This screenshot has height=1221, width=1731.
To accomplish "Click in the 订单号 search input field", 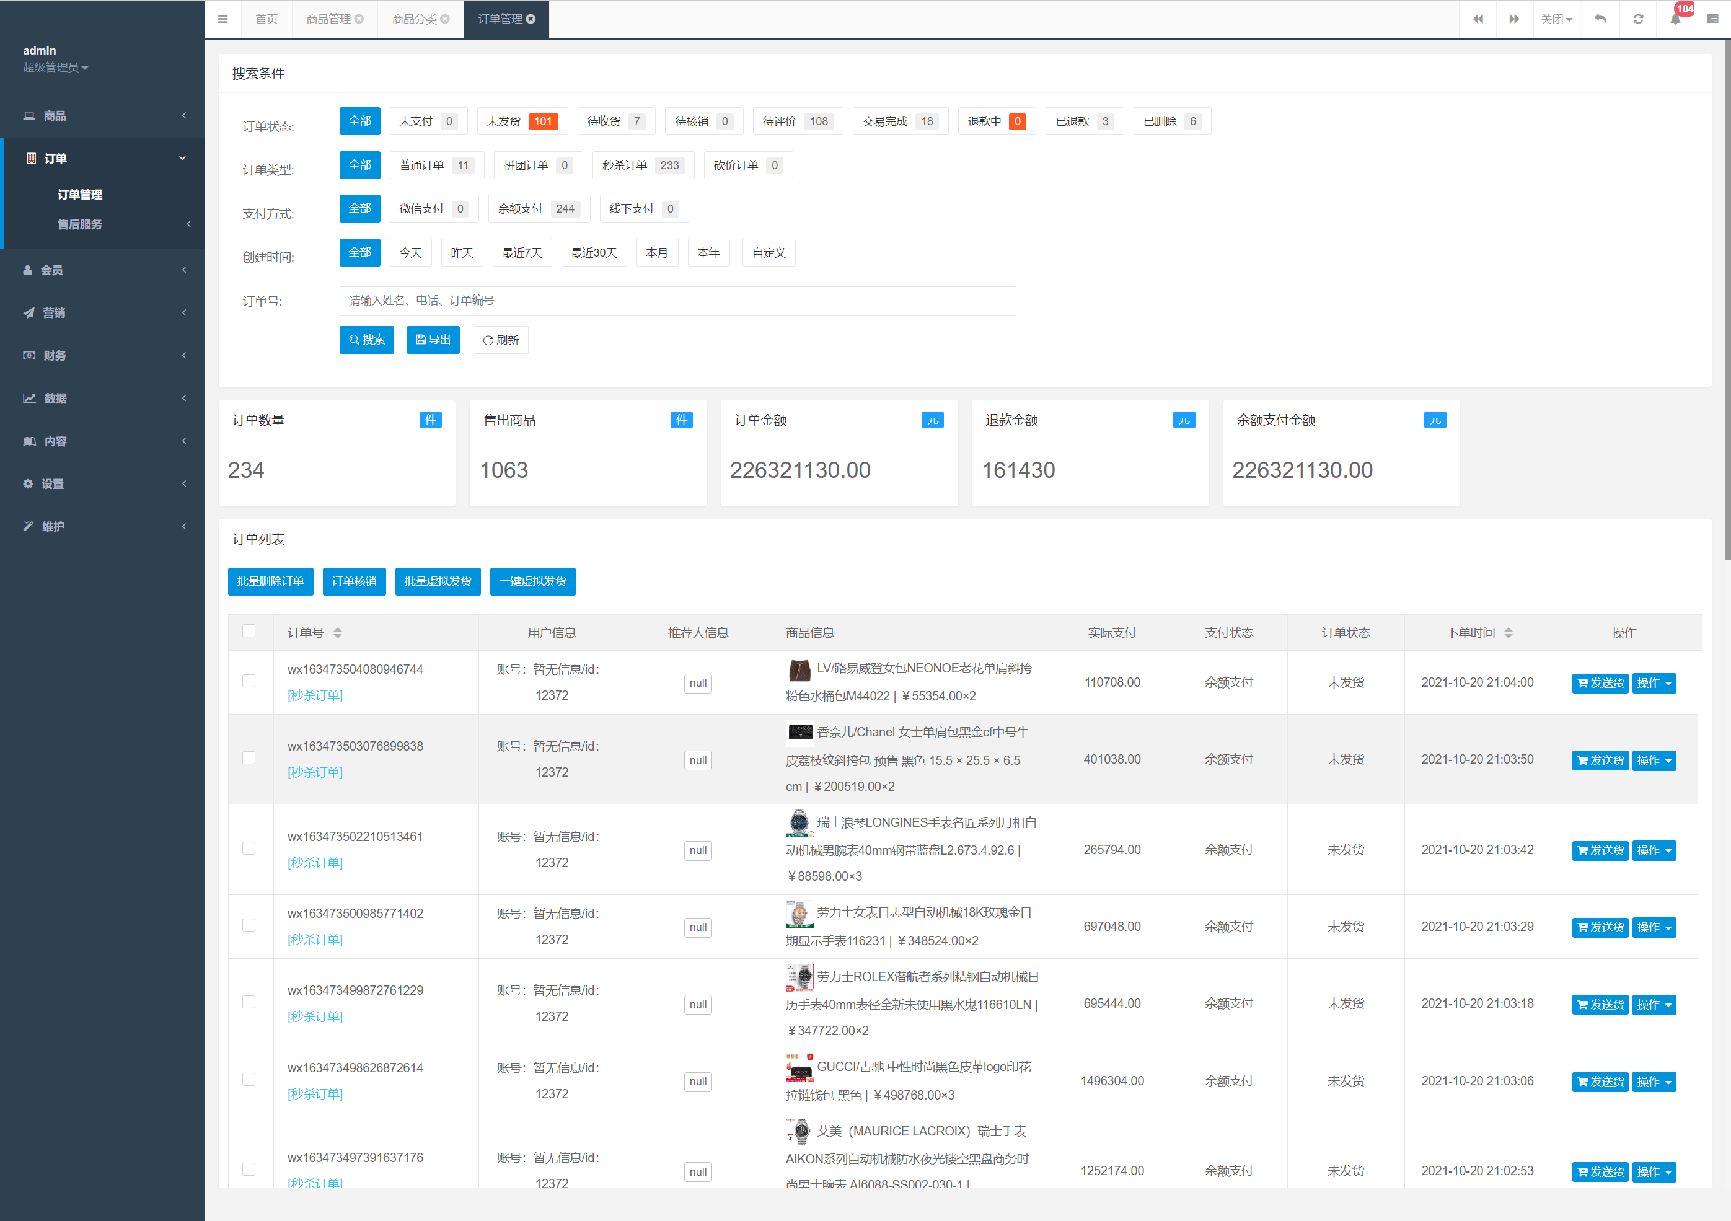I will [x=677, y=301].
